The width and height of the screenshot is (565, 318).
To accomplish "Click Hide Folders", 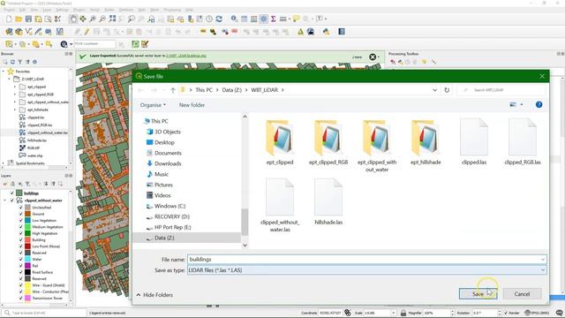I will pyautogui.click(x=154, y=295).
